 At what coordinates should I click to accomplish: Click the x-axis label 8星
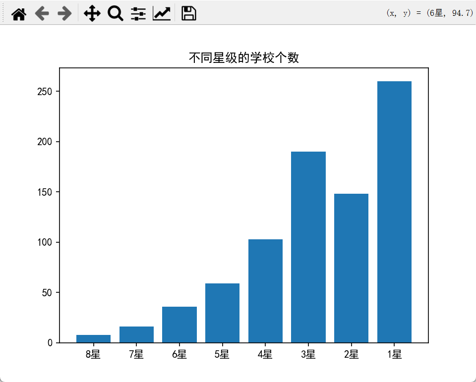click(x=93, y=354)
